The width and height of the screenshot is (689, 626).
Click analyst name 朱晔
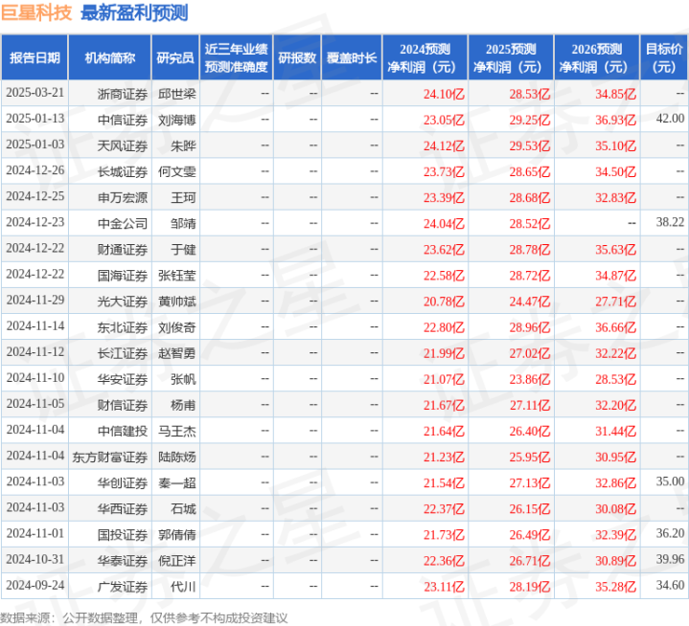[x=183, y=145]
